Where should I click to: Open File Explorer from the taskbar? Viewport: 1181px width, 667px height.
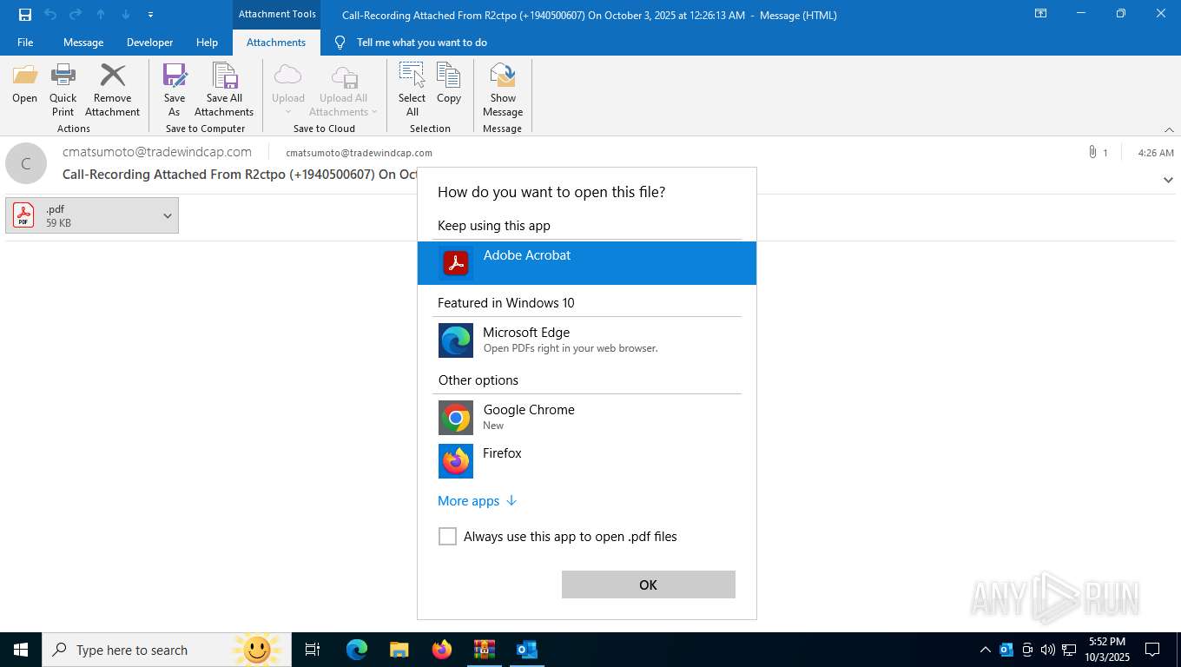click(x=399, y=650)
